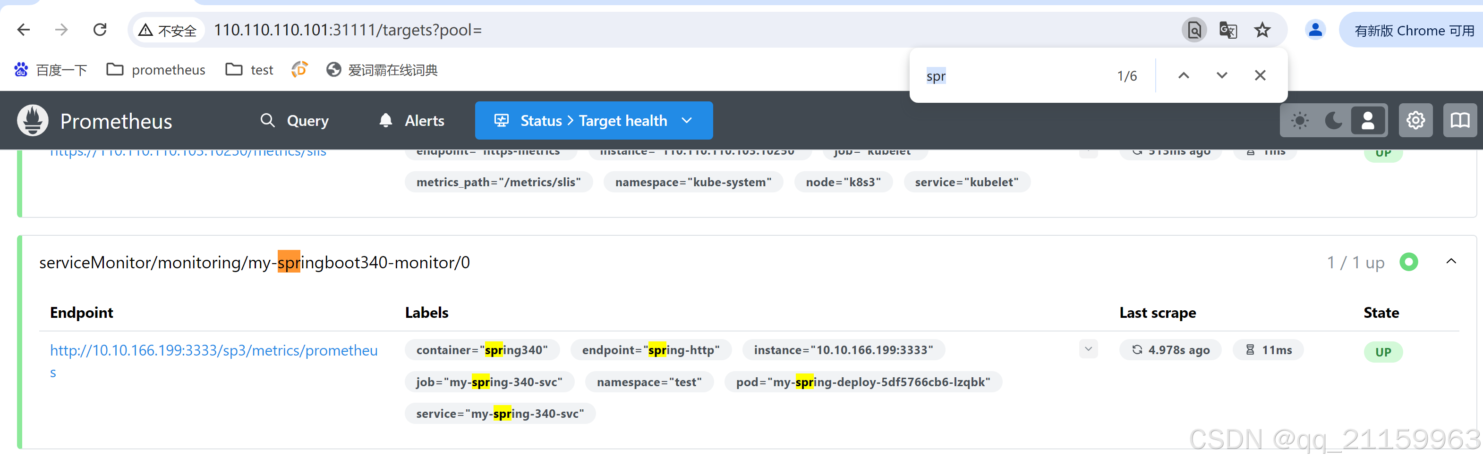Open the test bookmarks folder
Viewport: 1483px width, 464px height.
249,70
